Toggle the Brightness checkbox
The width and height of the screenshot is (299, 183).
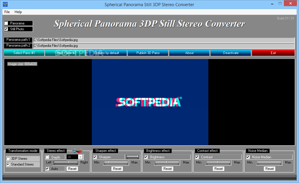pos(146,157)
